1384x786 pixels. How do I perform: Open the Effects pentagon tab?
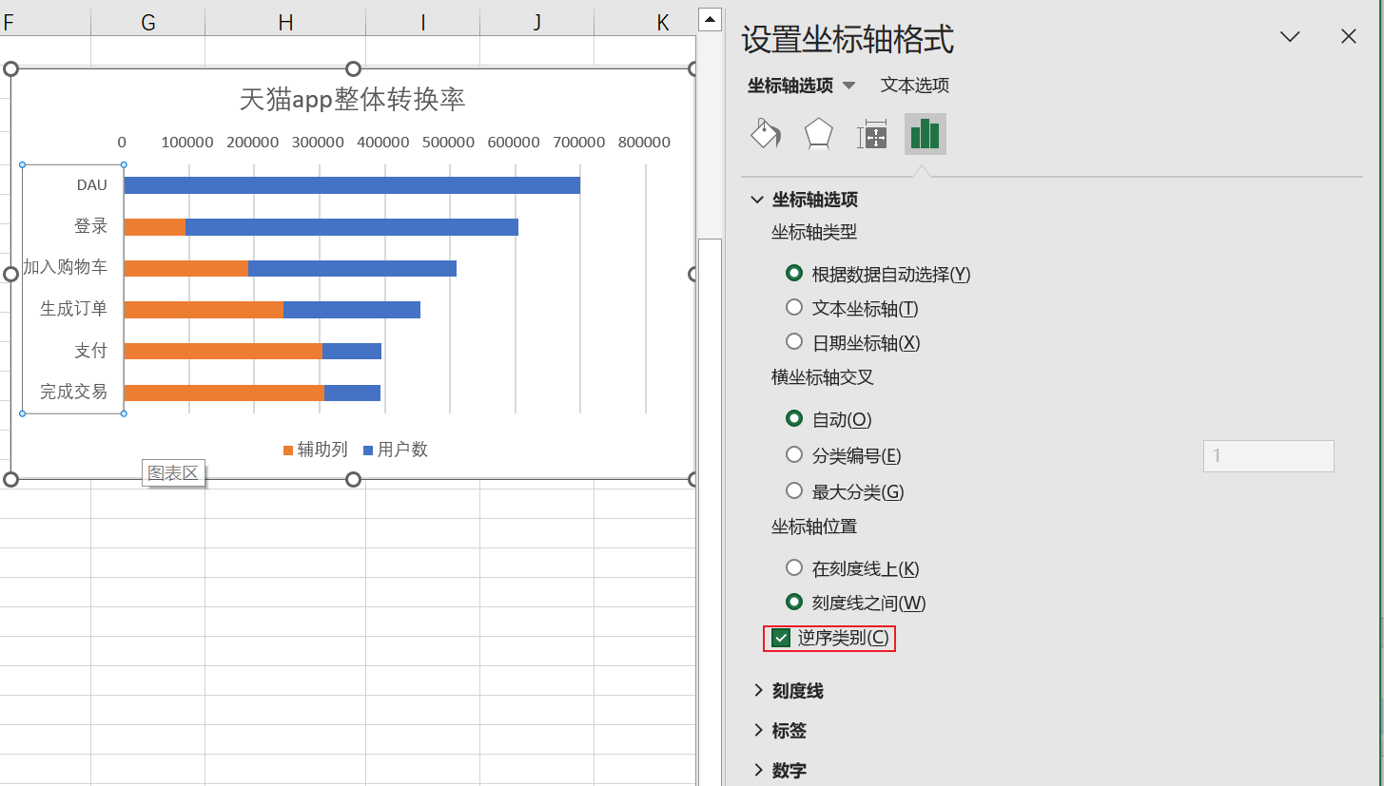[x=819, y=134]
